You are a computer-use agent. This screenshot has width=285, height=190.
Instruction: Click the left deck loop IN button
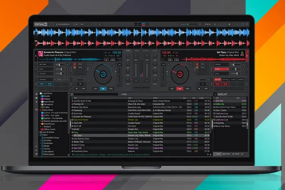(77, 89)
